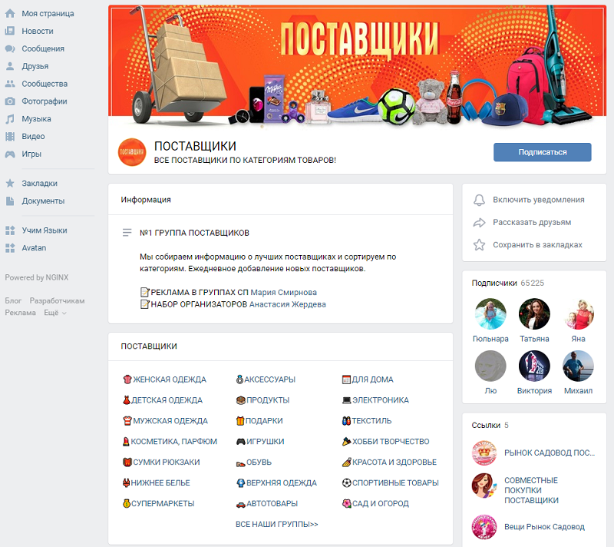Expand the Ещё dropdown in the footer
Screen dimensions: 614x547
pos(55,313)
